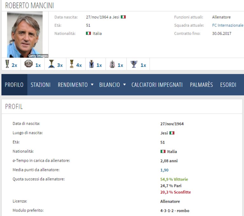The height and width of the screenshot is (216, 244).
Task: Select the PROFILO tab
Action: coord(14,85)
